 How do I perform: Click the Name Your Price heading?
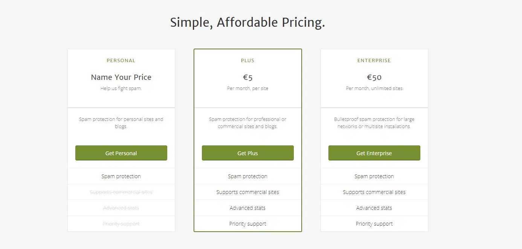tap(121, 77)
